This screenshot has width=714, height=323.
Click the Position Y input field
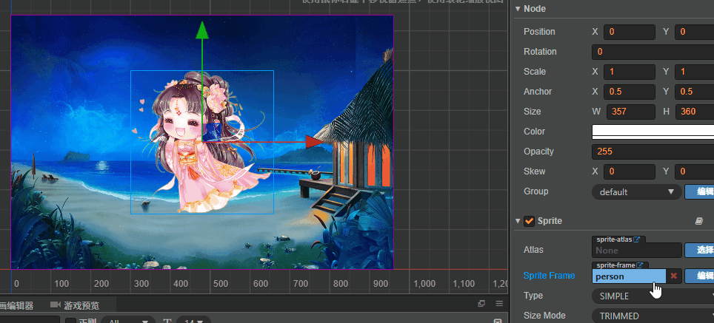[695, 32]
